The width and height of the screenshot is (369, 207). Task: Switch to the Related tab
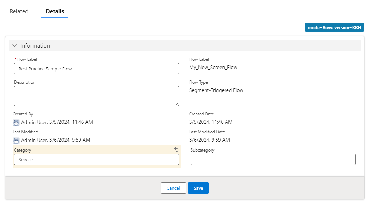pos(19,11)
